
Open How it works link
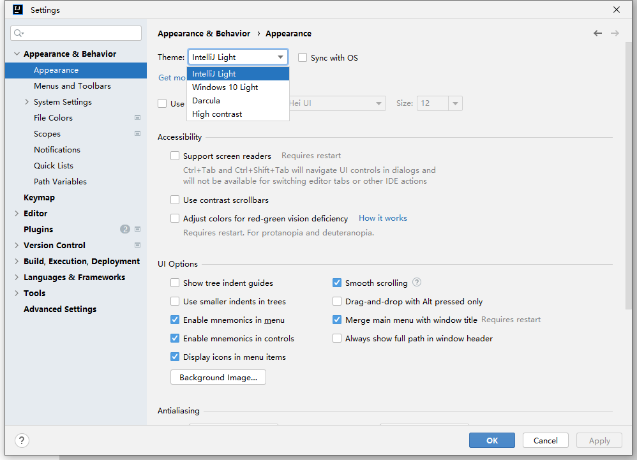tap(383, 218)
